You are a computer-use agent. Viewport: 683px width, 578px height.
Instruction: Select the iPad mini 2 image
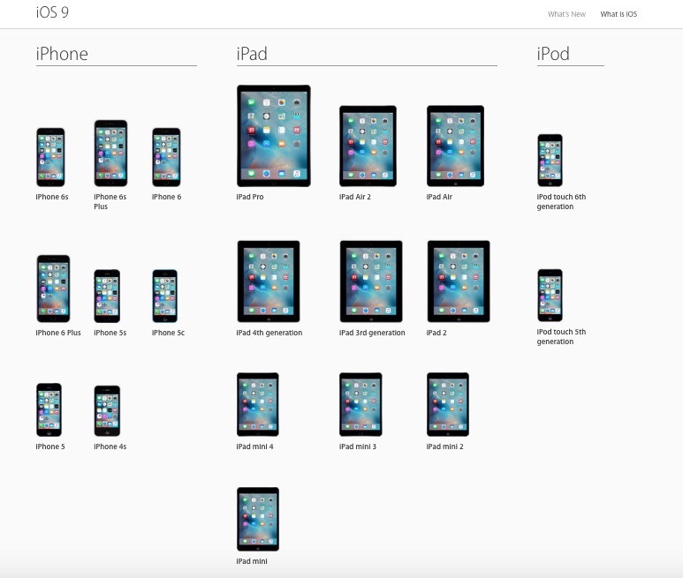click(448, 404)
